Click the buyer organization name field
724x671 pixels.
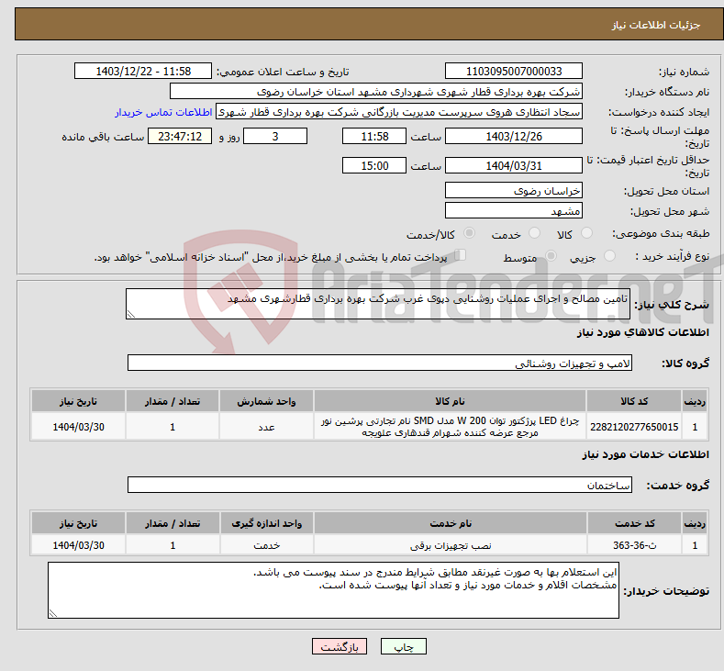(x=376, y=92)
